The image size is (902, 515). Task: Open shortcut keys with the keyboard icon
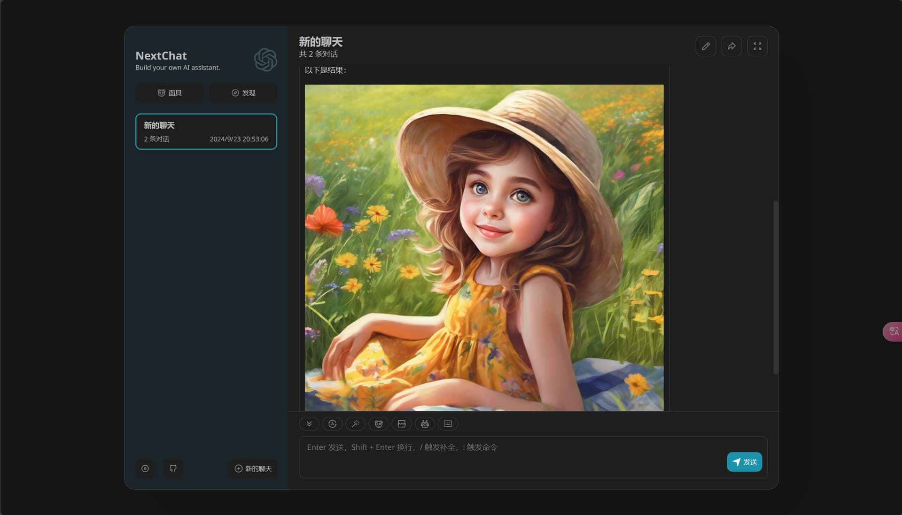pos(448,424)
